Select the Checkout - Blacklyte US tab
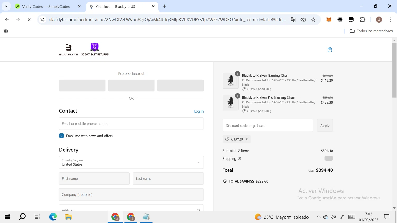The height and width of the screenshot is (223, 397). click(x=116, y=7)
